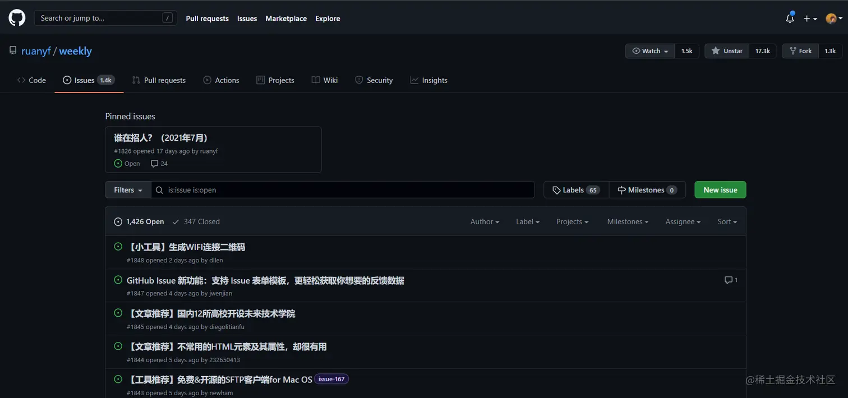Show the 1,426 Open issues
The width and height of the screenshot is (848, 398).
(139, 221)
